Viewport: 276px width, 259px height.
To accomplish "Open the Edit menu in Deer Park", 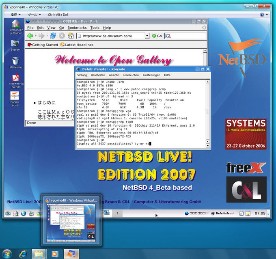I will tap(40, 28).
